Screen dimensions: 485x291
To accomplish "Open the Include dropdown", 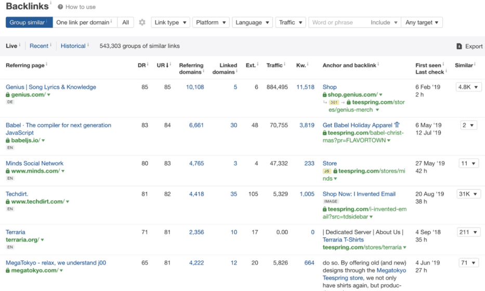I will pos(384,22).
